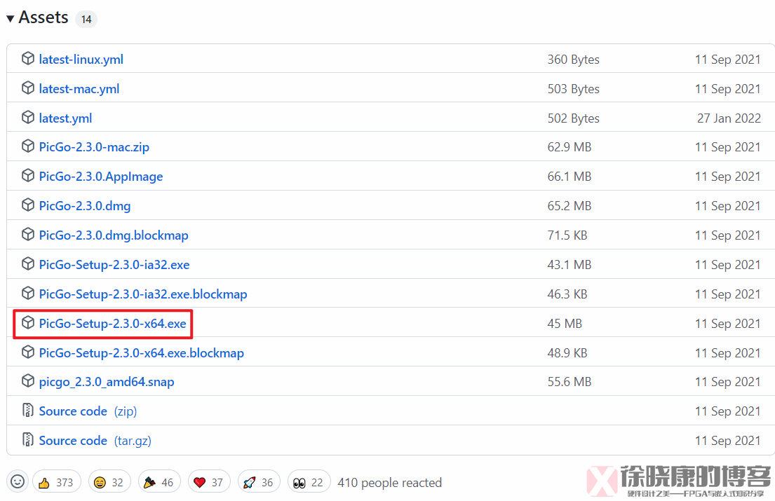The width and height of the screenshot is (775, 501).
Task: Click package icon beside PicGo-2.3.0.AppImage
Action: (x=27, y=176)
